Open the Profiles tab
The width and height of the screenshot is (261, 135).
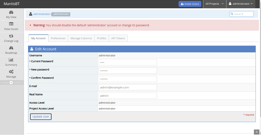point(102,38)
